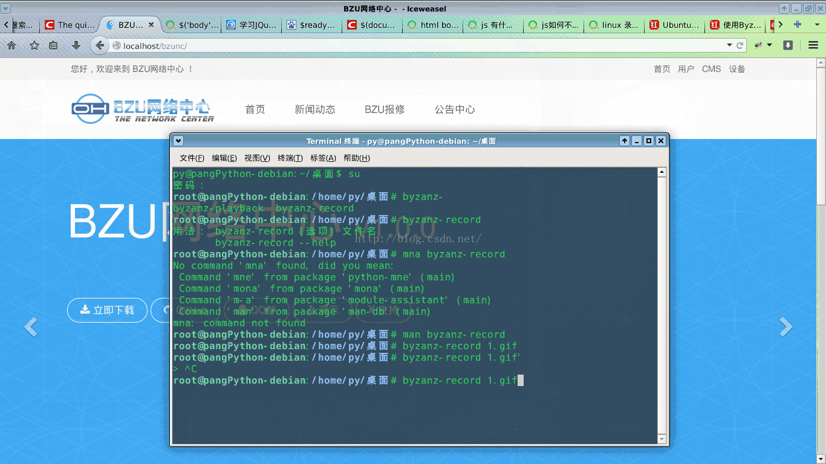Click 首页 link in top-right bar
The image size is (826, 464).
click(x=662, y=69)
